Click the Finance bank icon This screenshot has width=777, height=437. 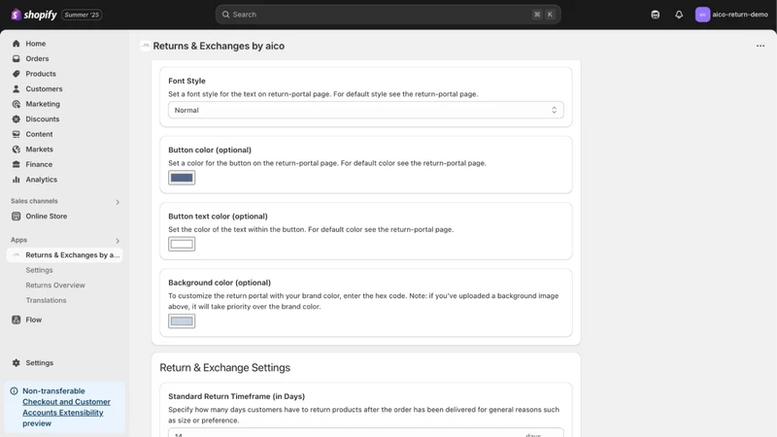pyautogui.click(x=16, y=164)
